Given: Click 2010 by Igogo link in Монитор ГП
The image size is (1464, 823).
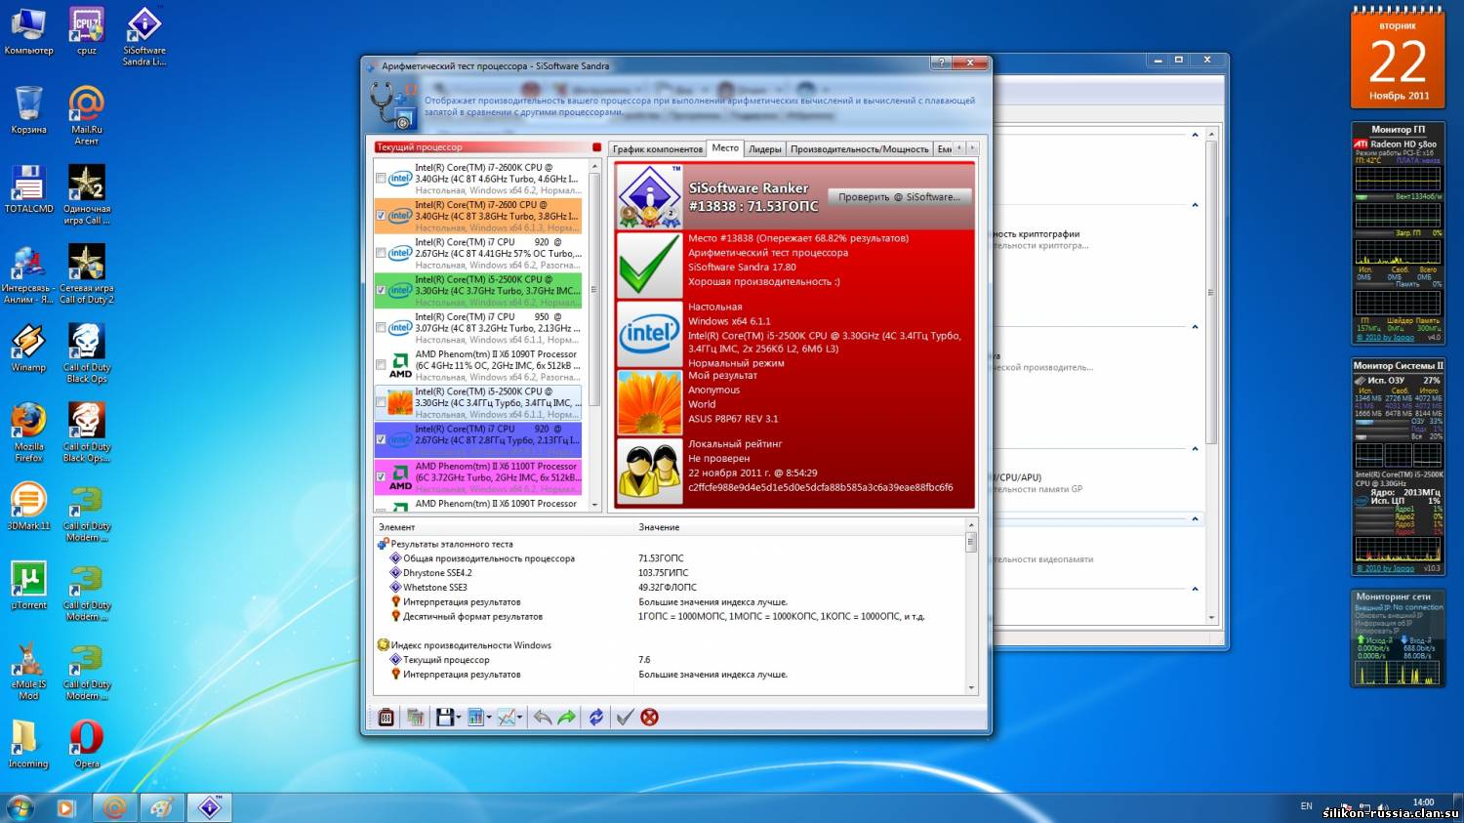Looking at the screenshot, I should coord(1385,338).
